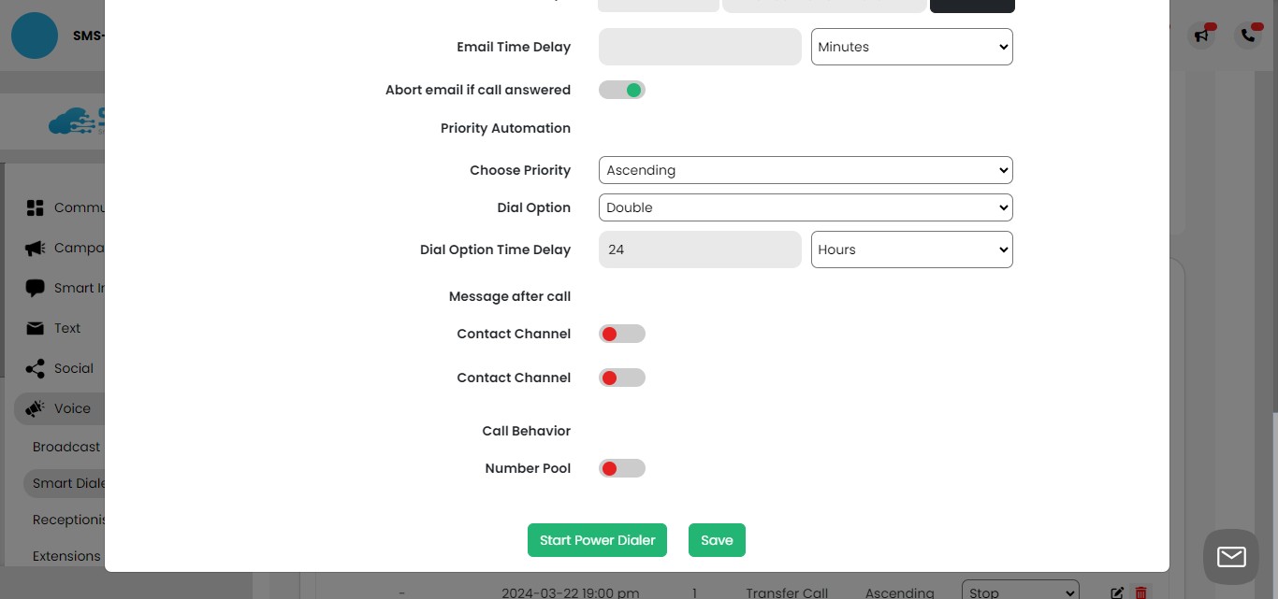1278x599 pixels.
Task: Open Broadcast in the Voice submenu
Action: (66, 447)
